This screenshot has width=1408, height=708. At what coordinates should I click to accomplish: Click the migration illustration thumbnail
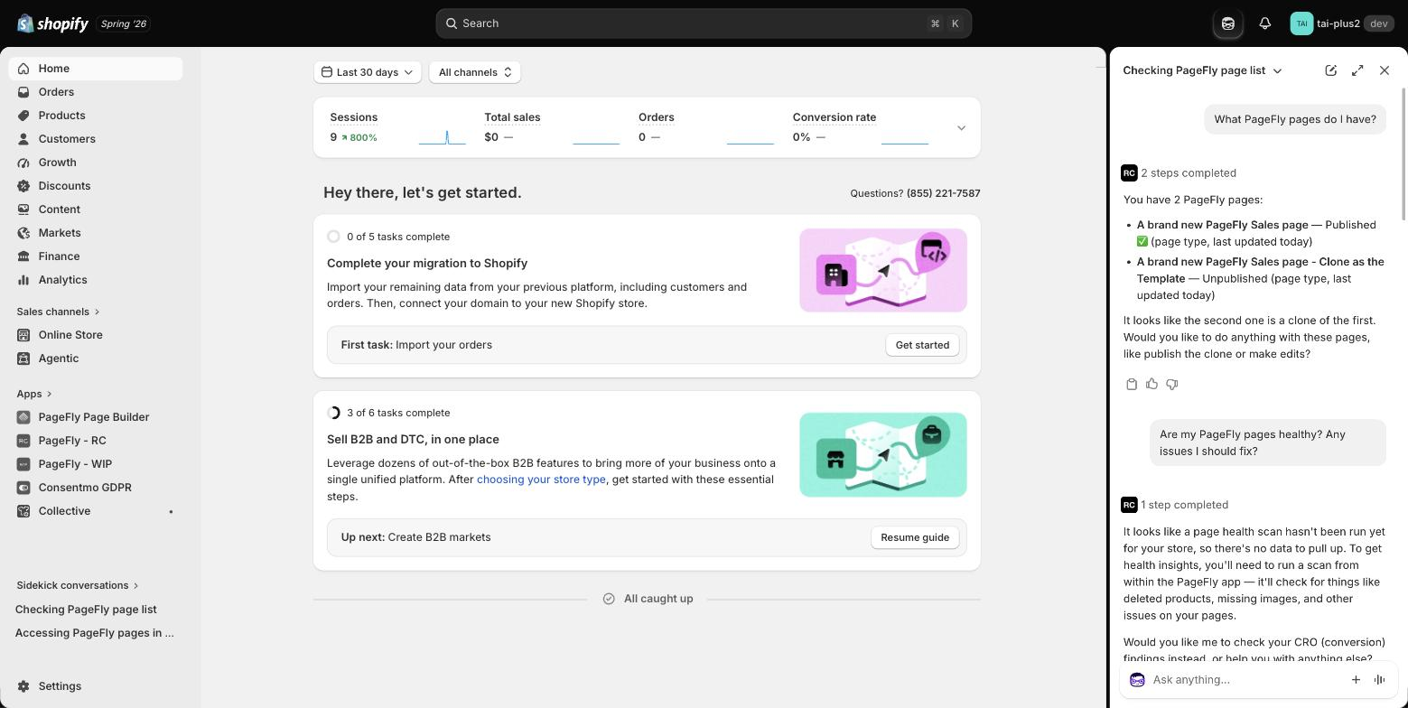coord(883,270)
